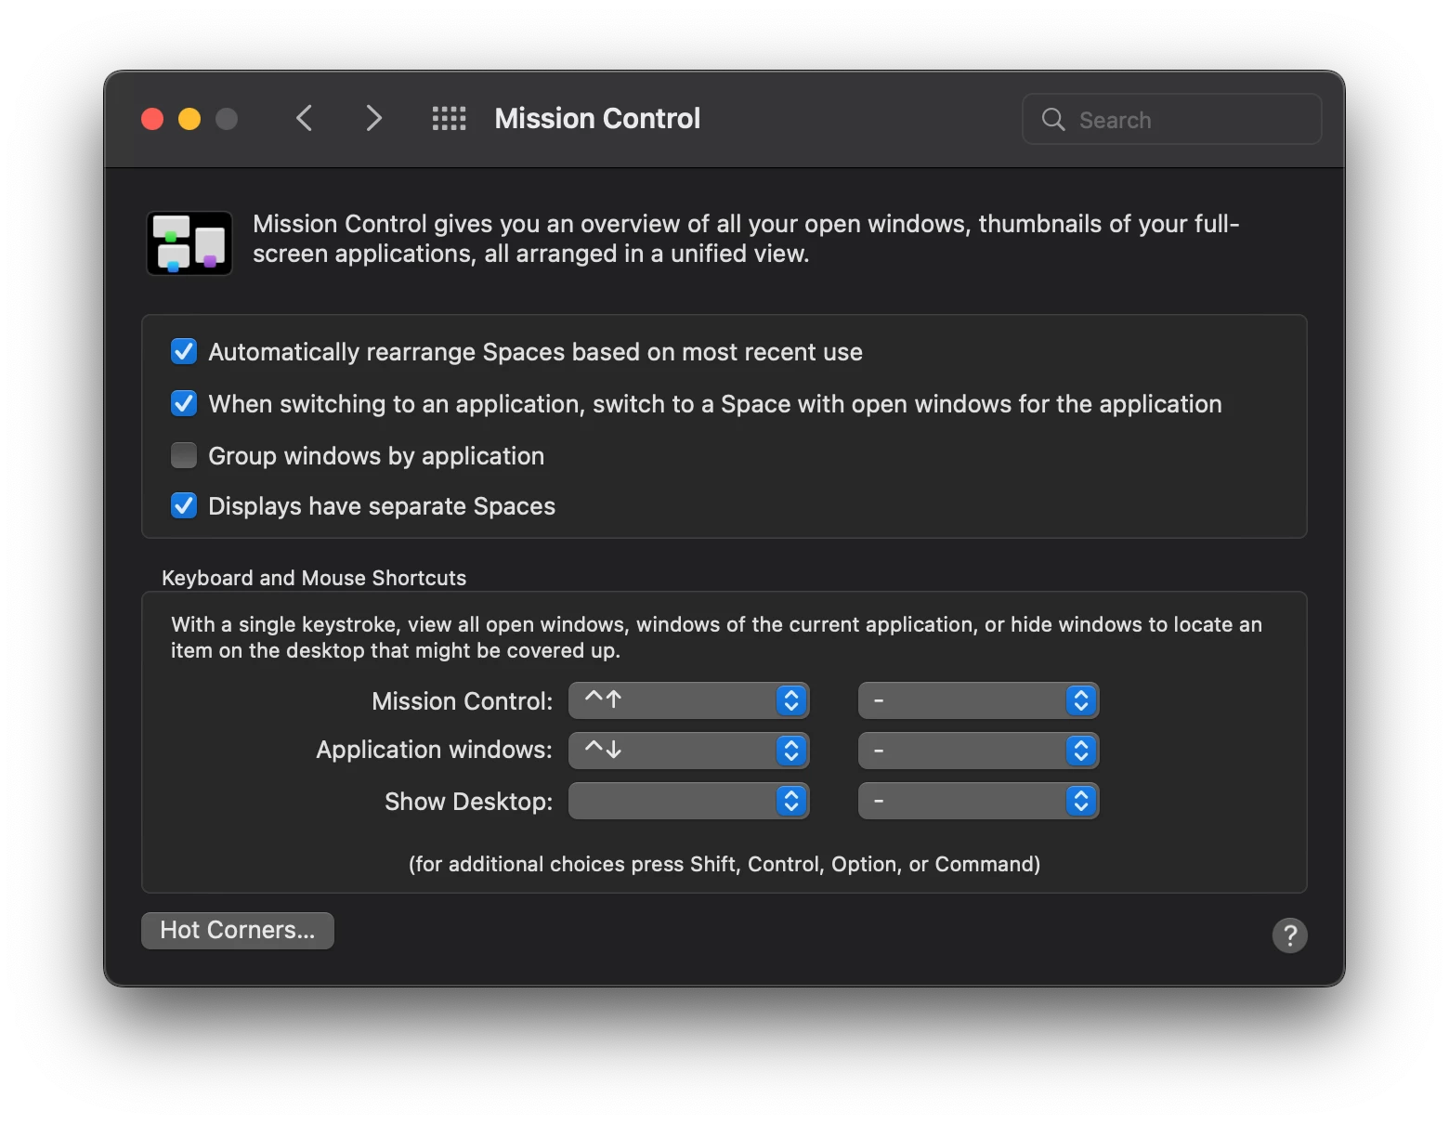Click the 'Application windows:' label
Screen dimensions: 1449x1124
pyautogui.click(x=435, y=750)
